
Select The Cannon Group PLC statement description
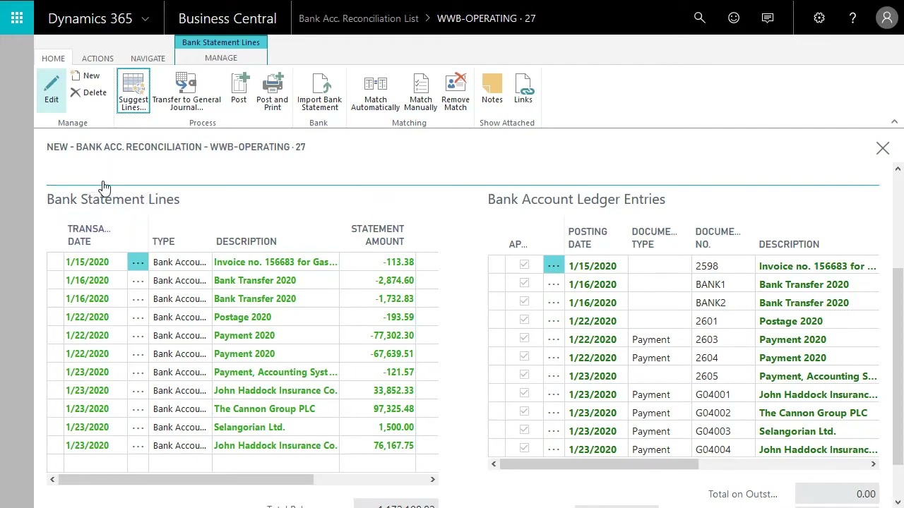click(265, 409)
